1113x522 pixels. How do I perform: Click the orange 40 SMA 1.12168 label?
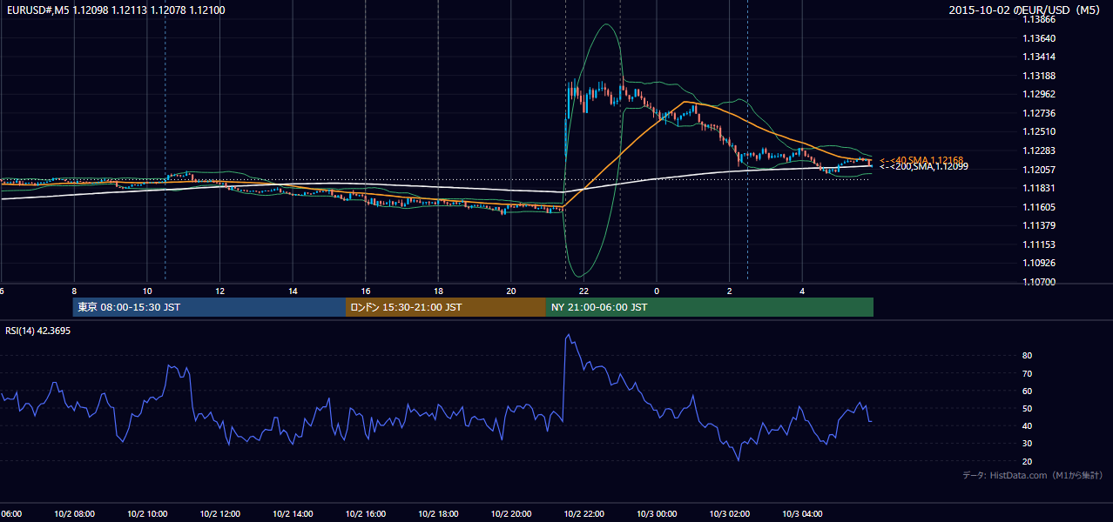click(921, 160)
